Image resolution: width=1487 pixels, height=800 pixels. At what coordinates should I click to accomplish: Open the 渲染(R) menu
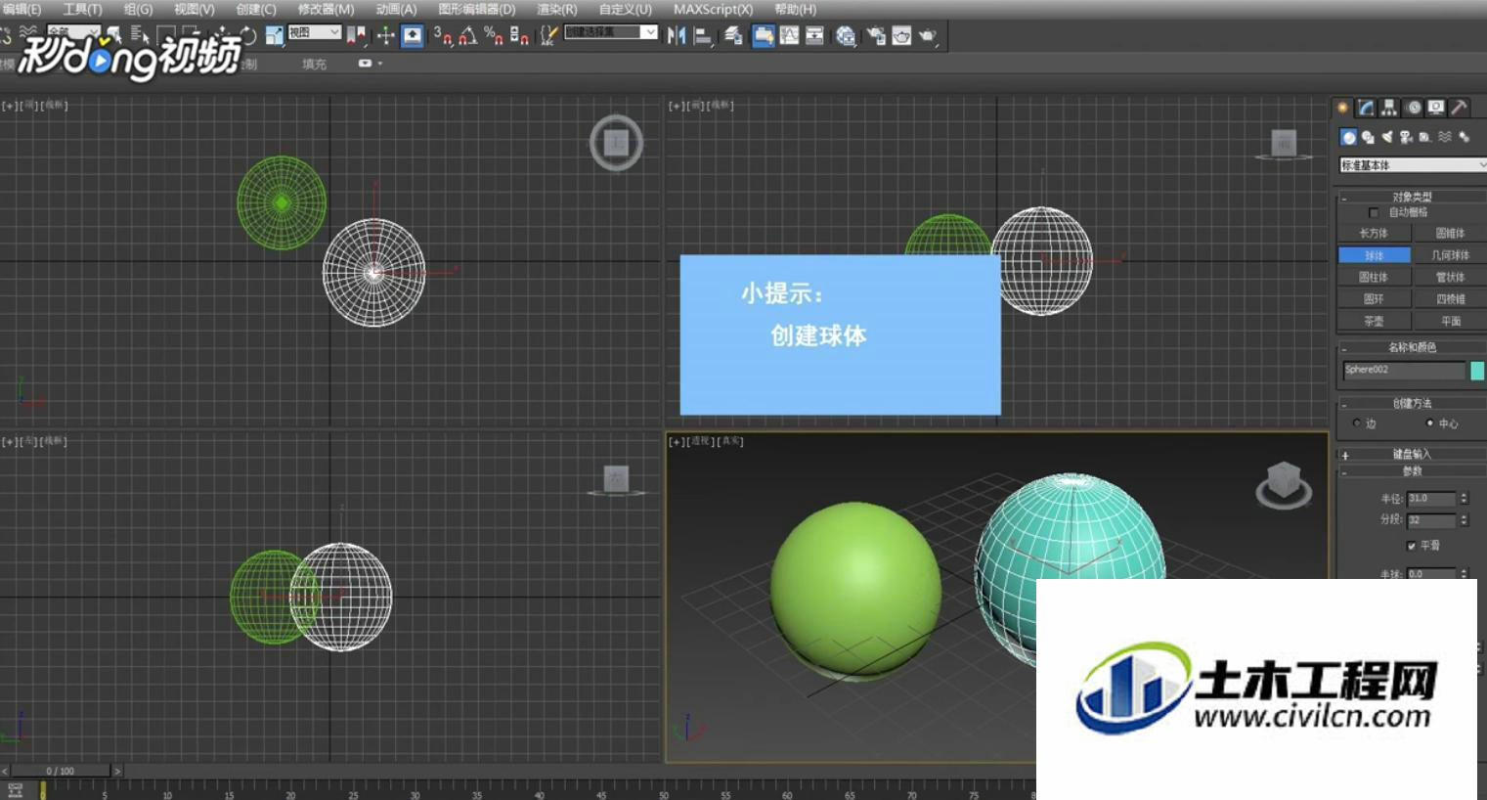(x=556, y=9)
